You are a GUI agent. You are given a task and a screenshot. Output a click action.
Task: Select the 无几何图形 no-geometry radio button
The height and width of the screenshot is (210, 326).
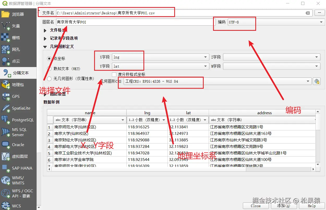pyautogui.click(x=49, y=79)
